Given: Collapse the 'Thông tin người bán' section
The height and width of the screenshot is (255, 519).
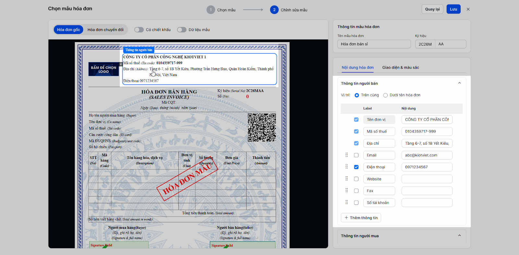Looking at the screenshot, I should point(459,83).
